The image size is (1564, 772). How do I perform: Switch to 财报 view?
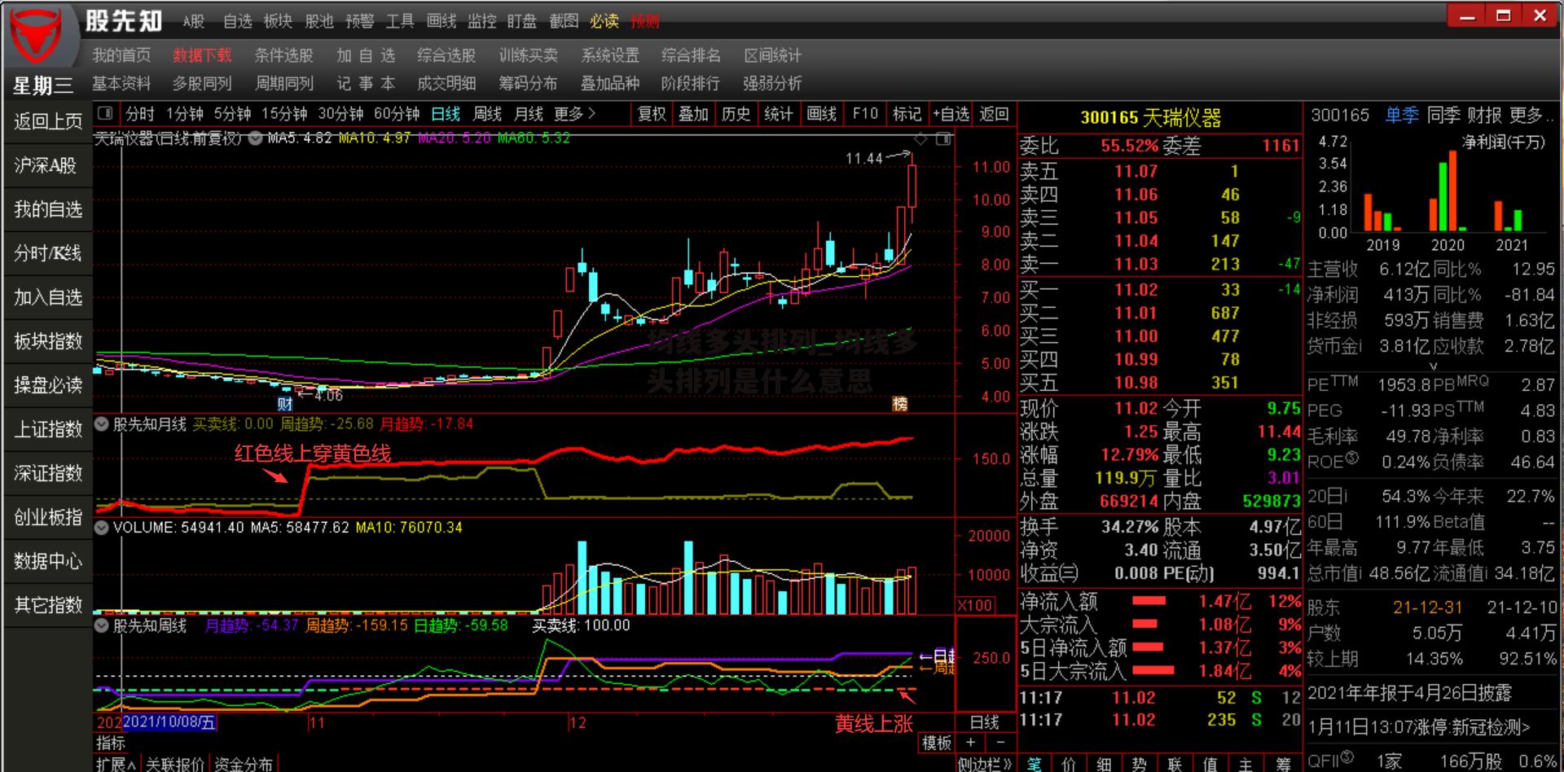coord(1485,115)
